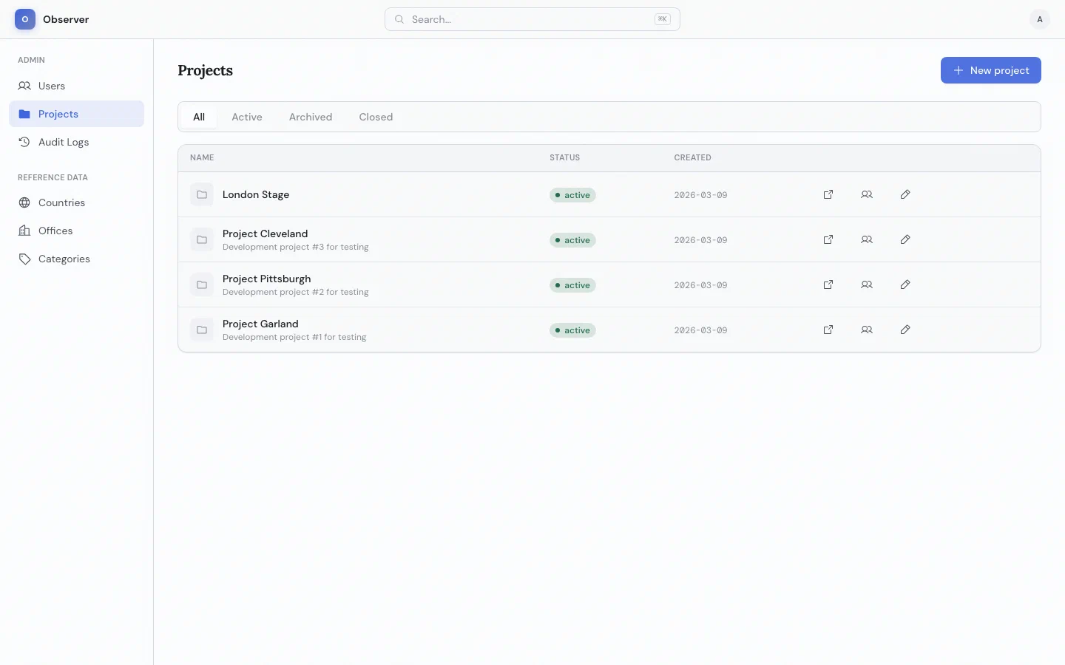1065x665 pixels.
Task: Open the Project Pittsburgh name
Action: tap(266, 279)
